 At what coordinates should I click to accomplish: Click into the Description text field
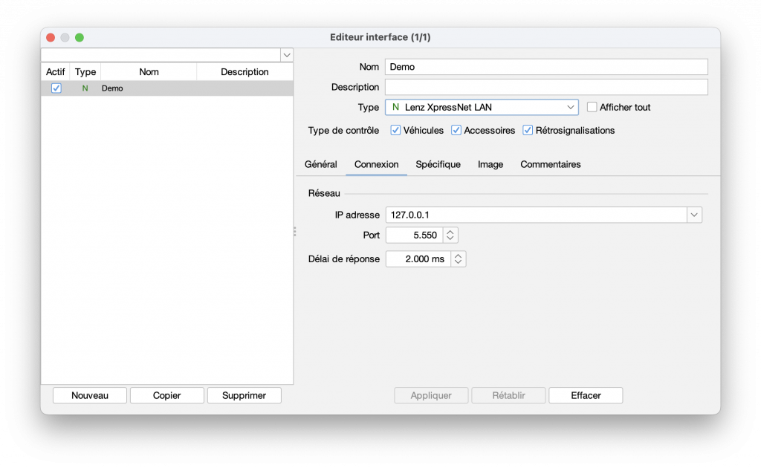pyautogui.click(x=546, y=87)
